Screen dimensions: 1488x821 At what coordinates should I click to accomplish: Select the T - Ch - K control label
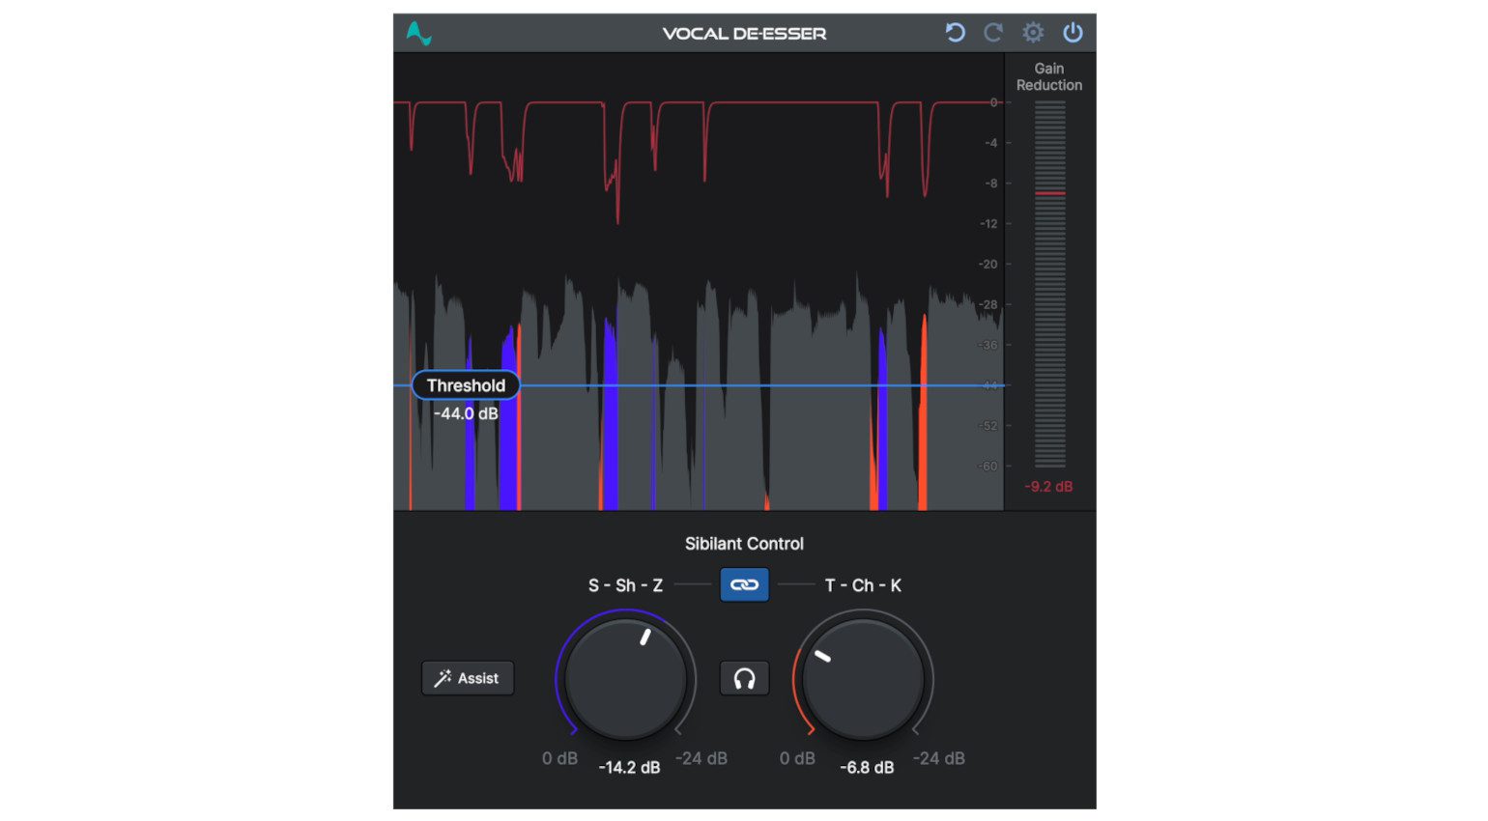pos(861,584)
